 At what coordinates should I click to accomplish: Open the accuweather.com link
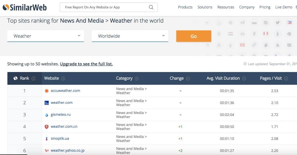pos(65,91)
